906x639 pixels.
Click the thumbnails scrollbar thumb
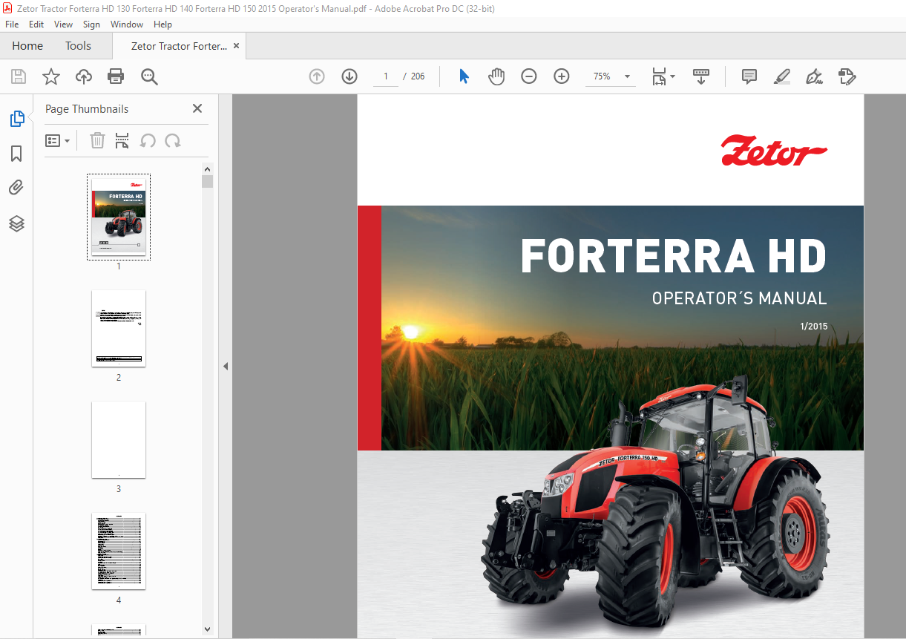pyautogui.click(x=207, y=182)
